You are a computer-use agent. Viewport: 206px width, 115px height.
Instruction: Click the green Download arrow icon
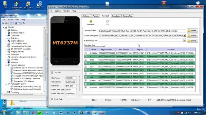91,21
